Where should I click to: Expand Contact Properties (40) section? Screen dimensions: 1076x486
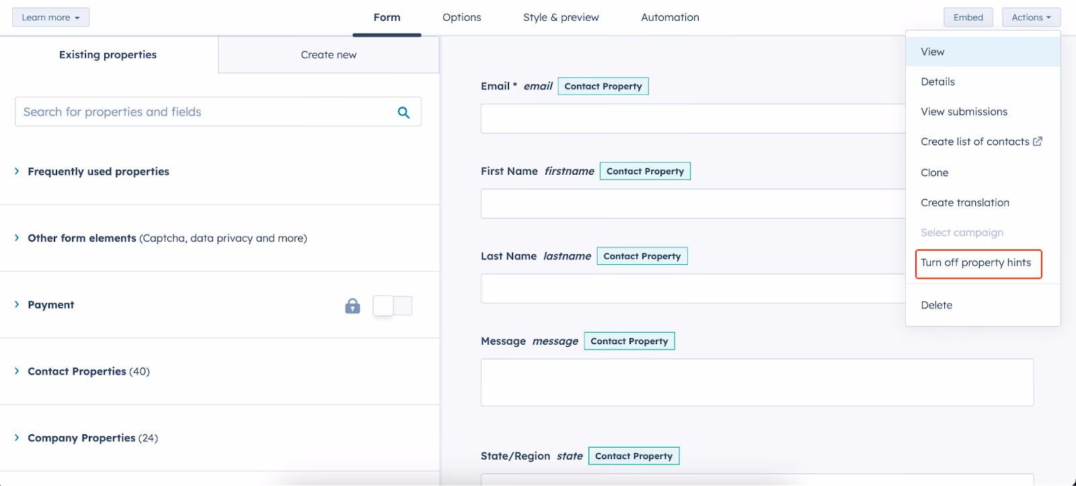tap(17, 371)
